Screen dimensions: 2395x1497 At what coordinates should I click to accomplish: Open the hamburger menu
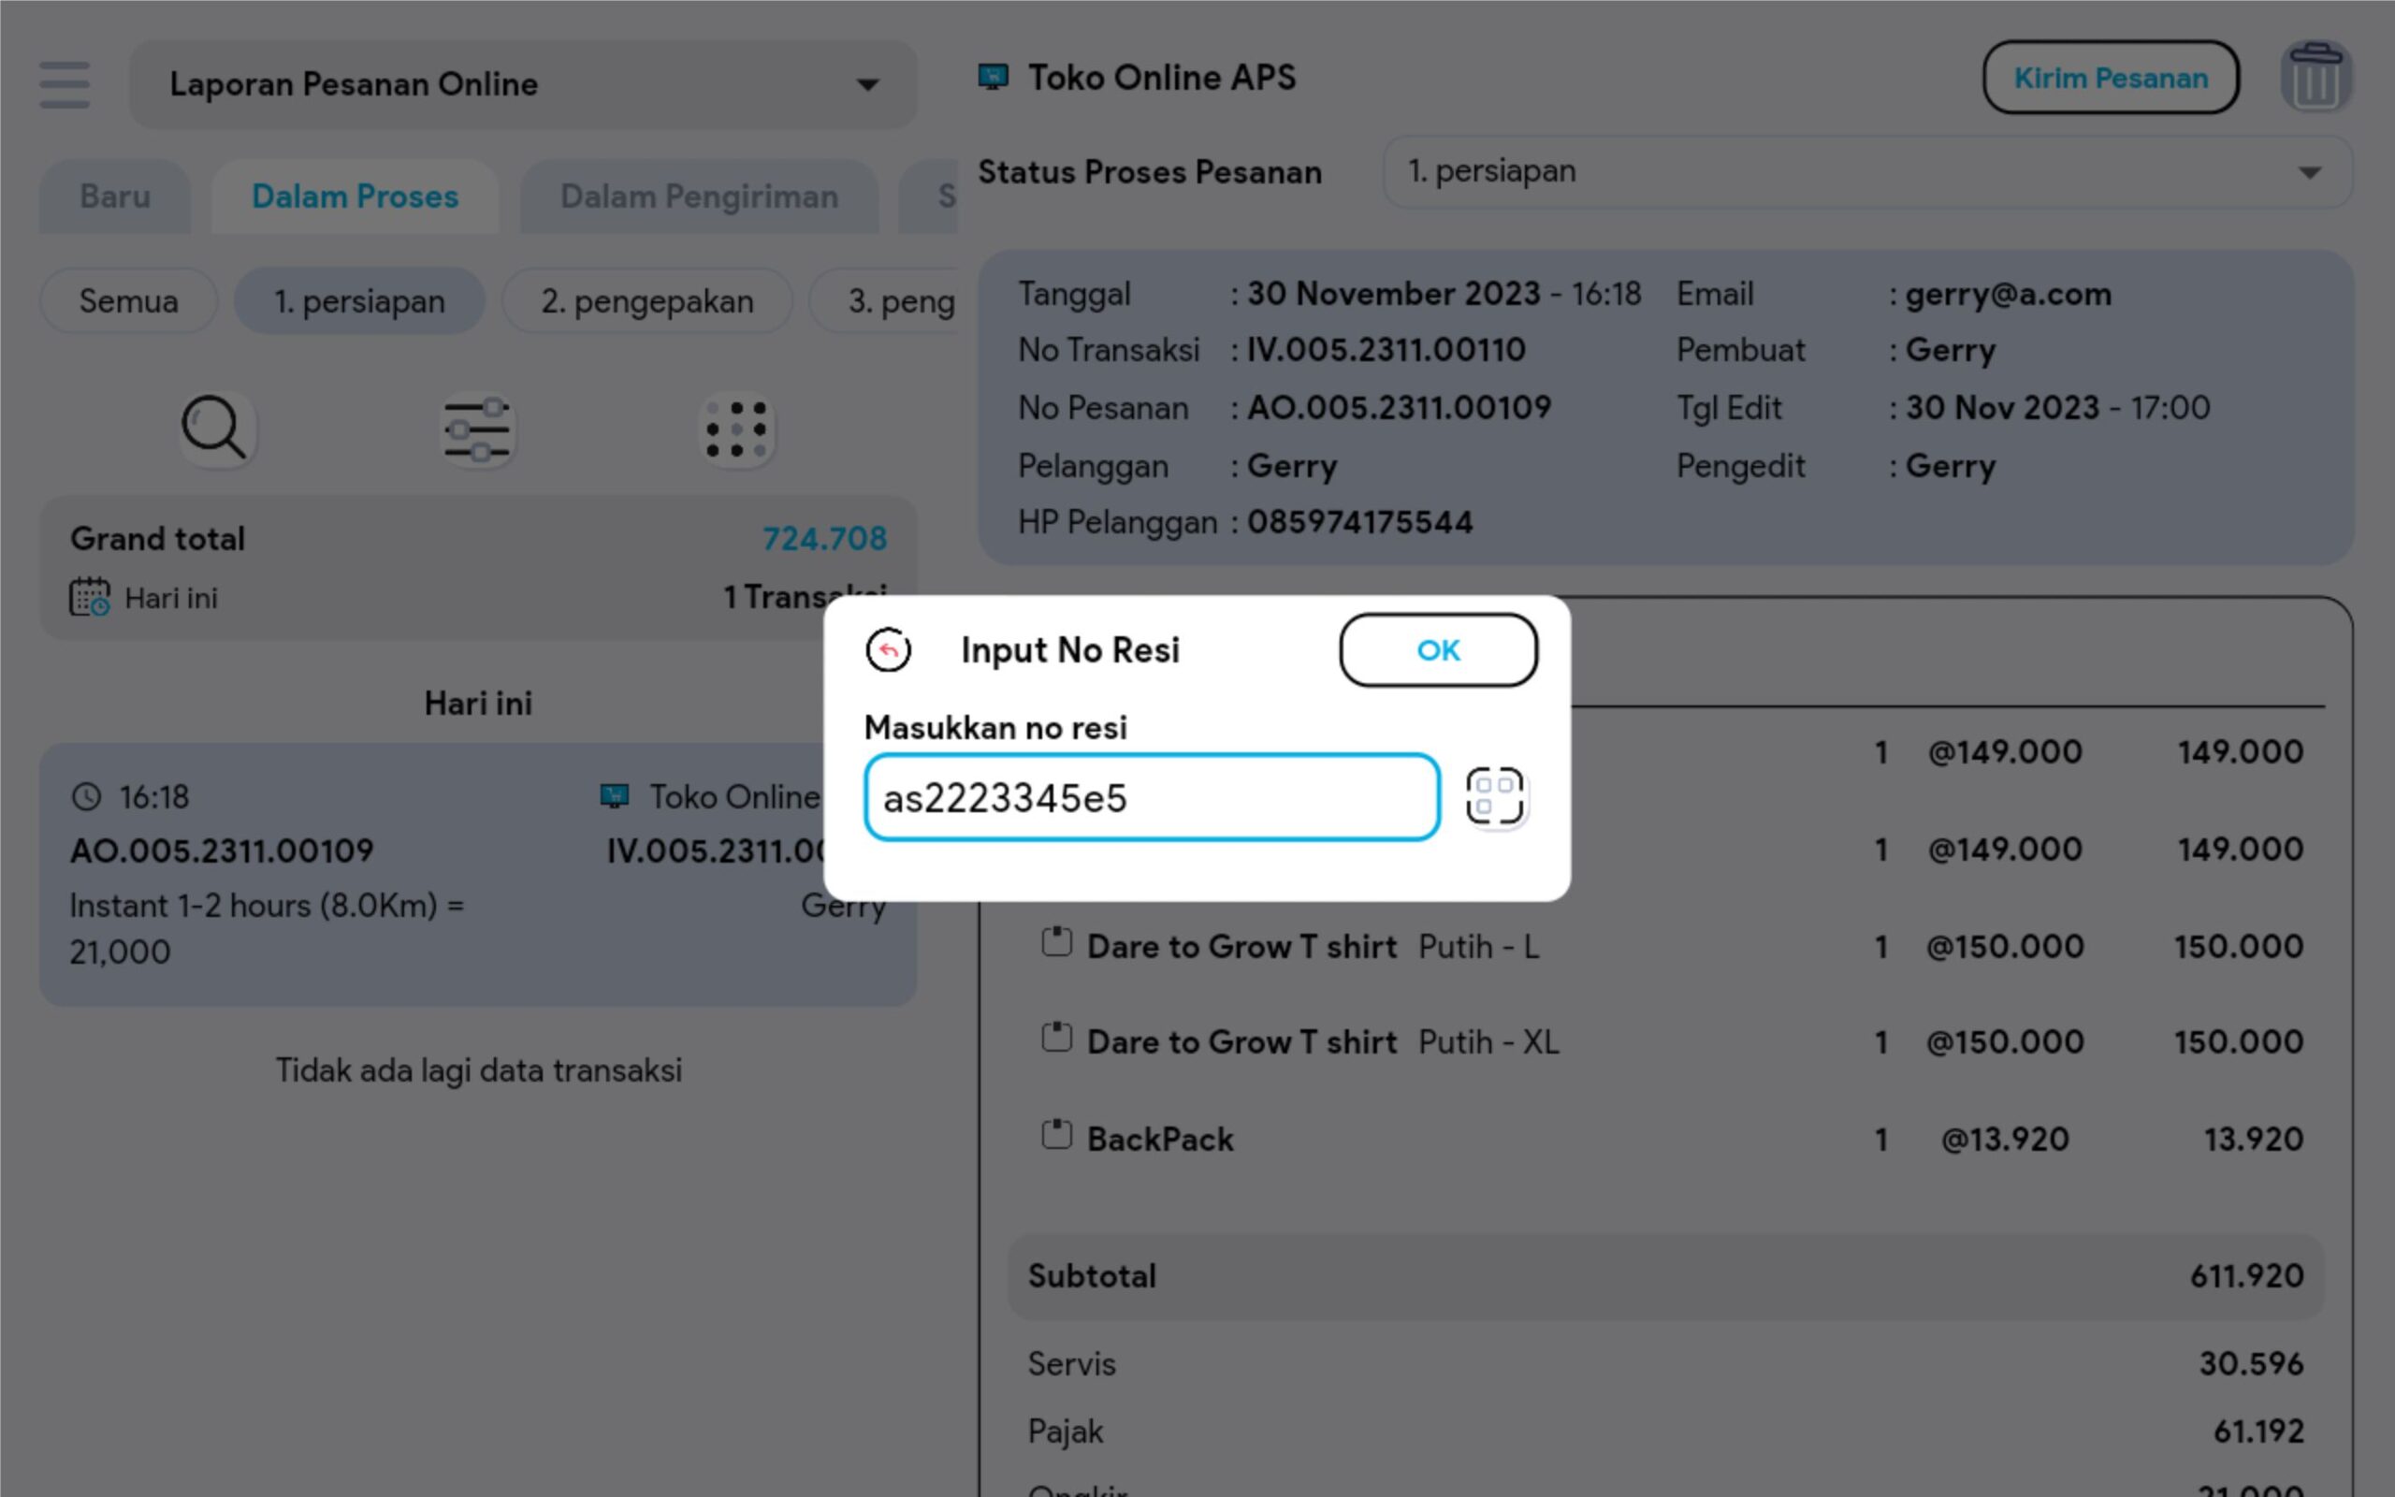pyautogui.click(x=65, y=84)
